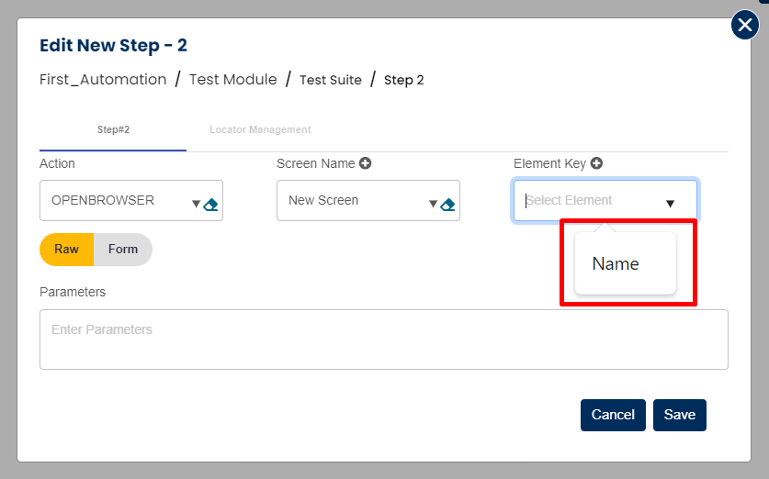Choose the Name option from the list

[x=616, y=264]
